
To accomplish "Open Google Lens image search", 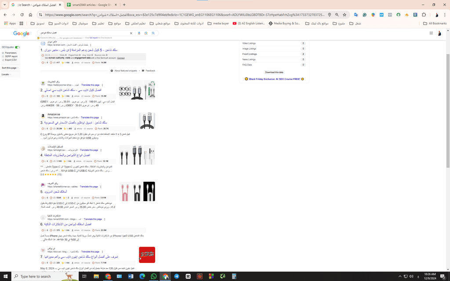I will click(146, 33).
